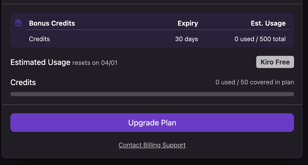Click the 0 used / 500 total value

[260, 39]
